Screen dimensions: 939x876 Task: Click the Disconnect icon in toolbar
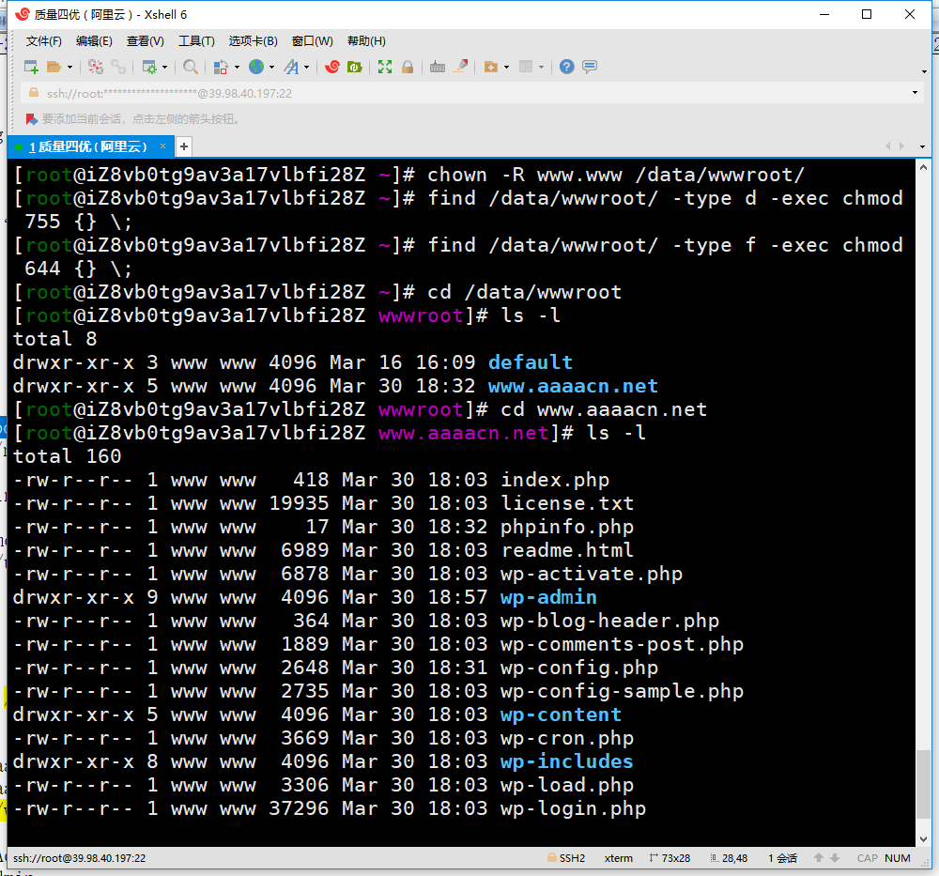tap(118, 67)
